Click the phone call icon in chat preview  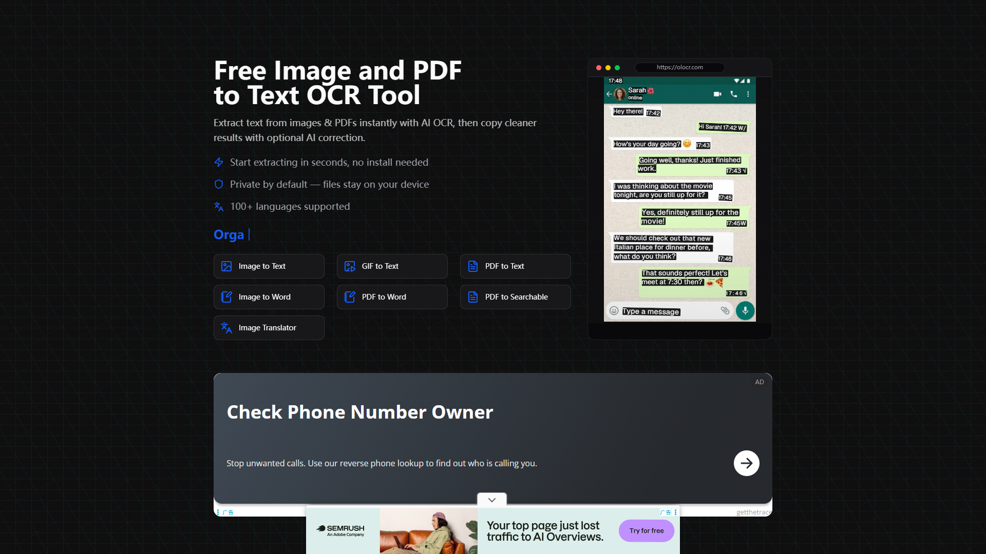tap(734, 94)
